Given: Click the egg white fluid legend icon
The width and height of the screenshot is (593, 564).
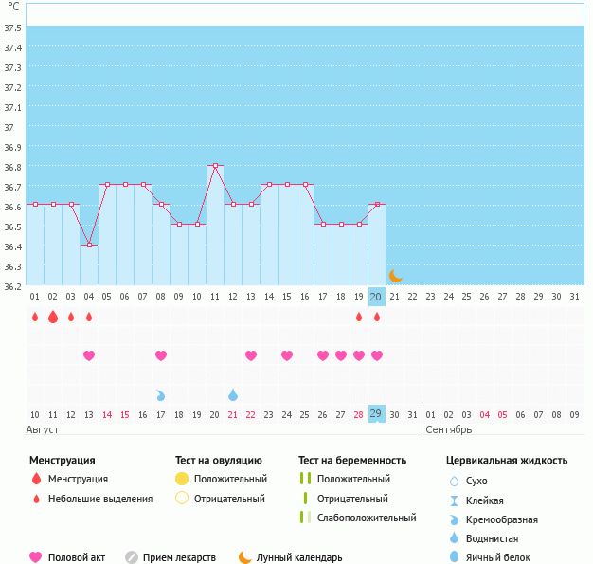Looking at the screenshot, I should click(x=455, y=557).
